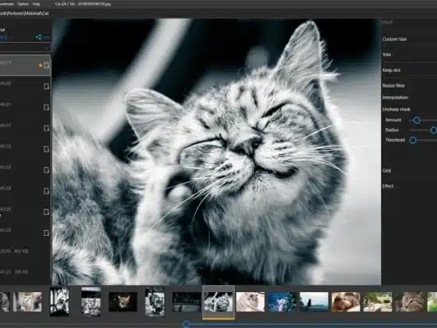
Task: Open the cat in green garden thumbnail
Action: [378, 302]
